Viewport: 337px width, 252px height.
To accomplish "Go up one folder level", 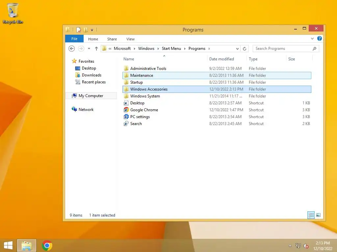I will pyautogui.click(x=96, y=49).
